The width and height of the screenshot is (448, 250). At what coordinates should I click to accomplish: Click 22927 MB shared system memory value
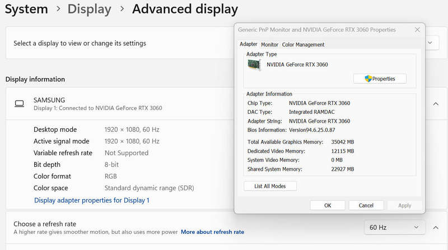[x=343, y=169]
